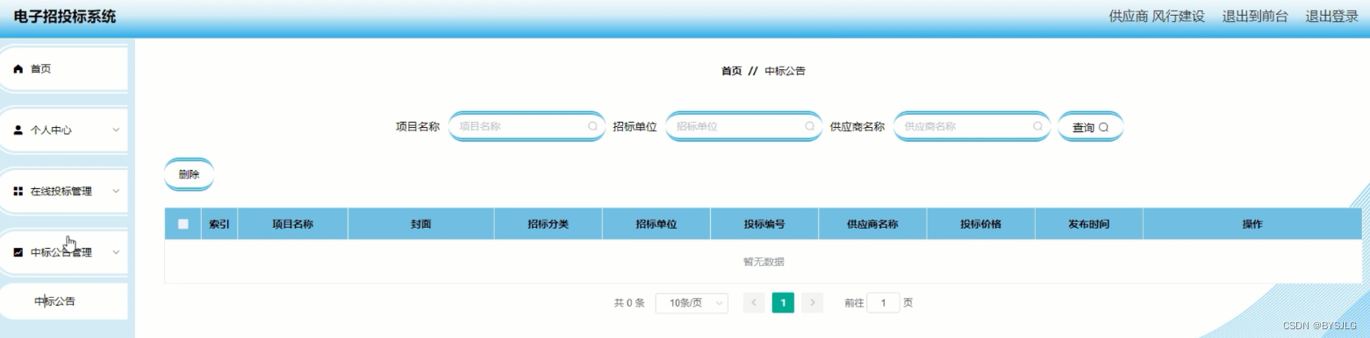Click the 项目名称 column header
Image resolution: width=1370 pixels, height=338 pixels.
click(x=292, y=224)
